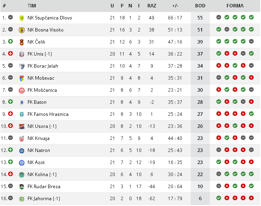The width and height of the screenshot is (261, 206).
Task: Open NK Moševac team link
Action: point(41,78)
